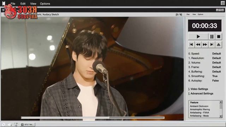Change the Buffering setting value
Screen dimensions: 226x127
(x=216, y=72)
